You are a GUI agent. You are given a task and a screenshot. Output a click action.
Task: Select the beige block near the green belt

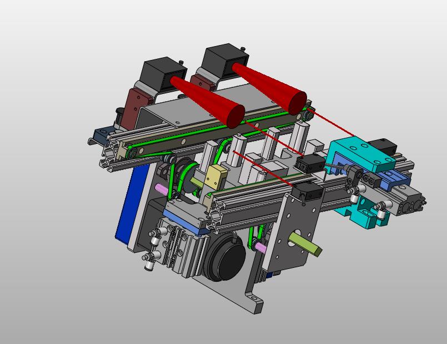216,177
